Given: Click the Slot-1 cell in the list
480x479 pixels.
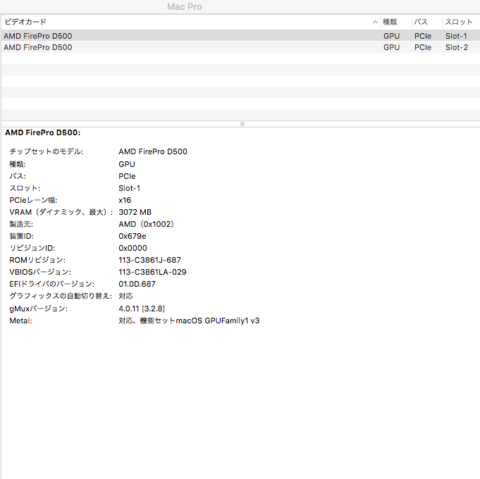Looking at the screenshot, I should (456, 36).
